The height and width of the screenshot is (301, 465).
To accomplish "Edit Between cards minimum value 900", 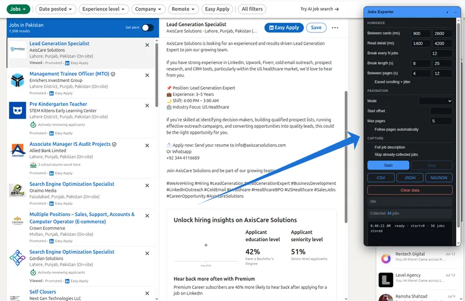I will (421, 34).
